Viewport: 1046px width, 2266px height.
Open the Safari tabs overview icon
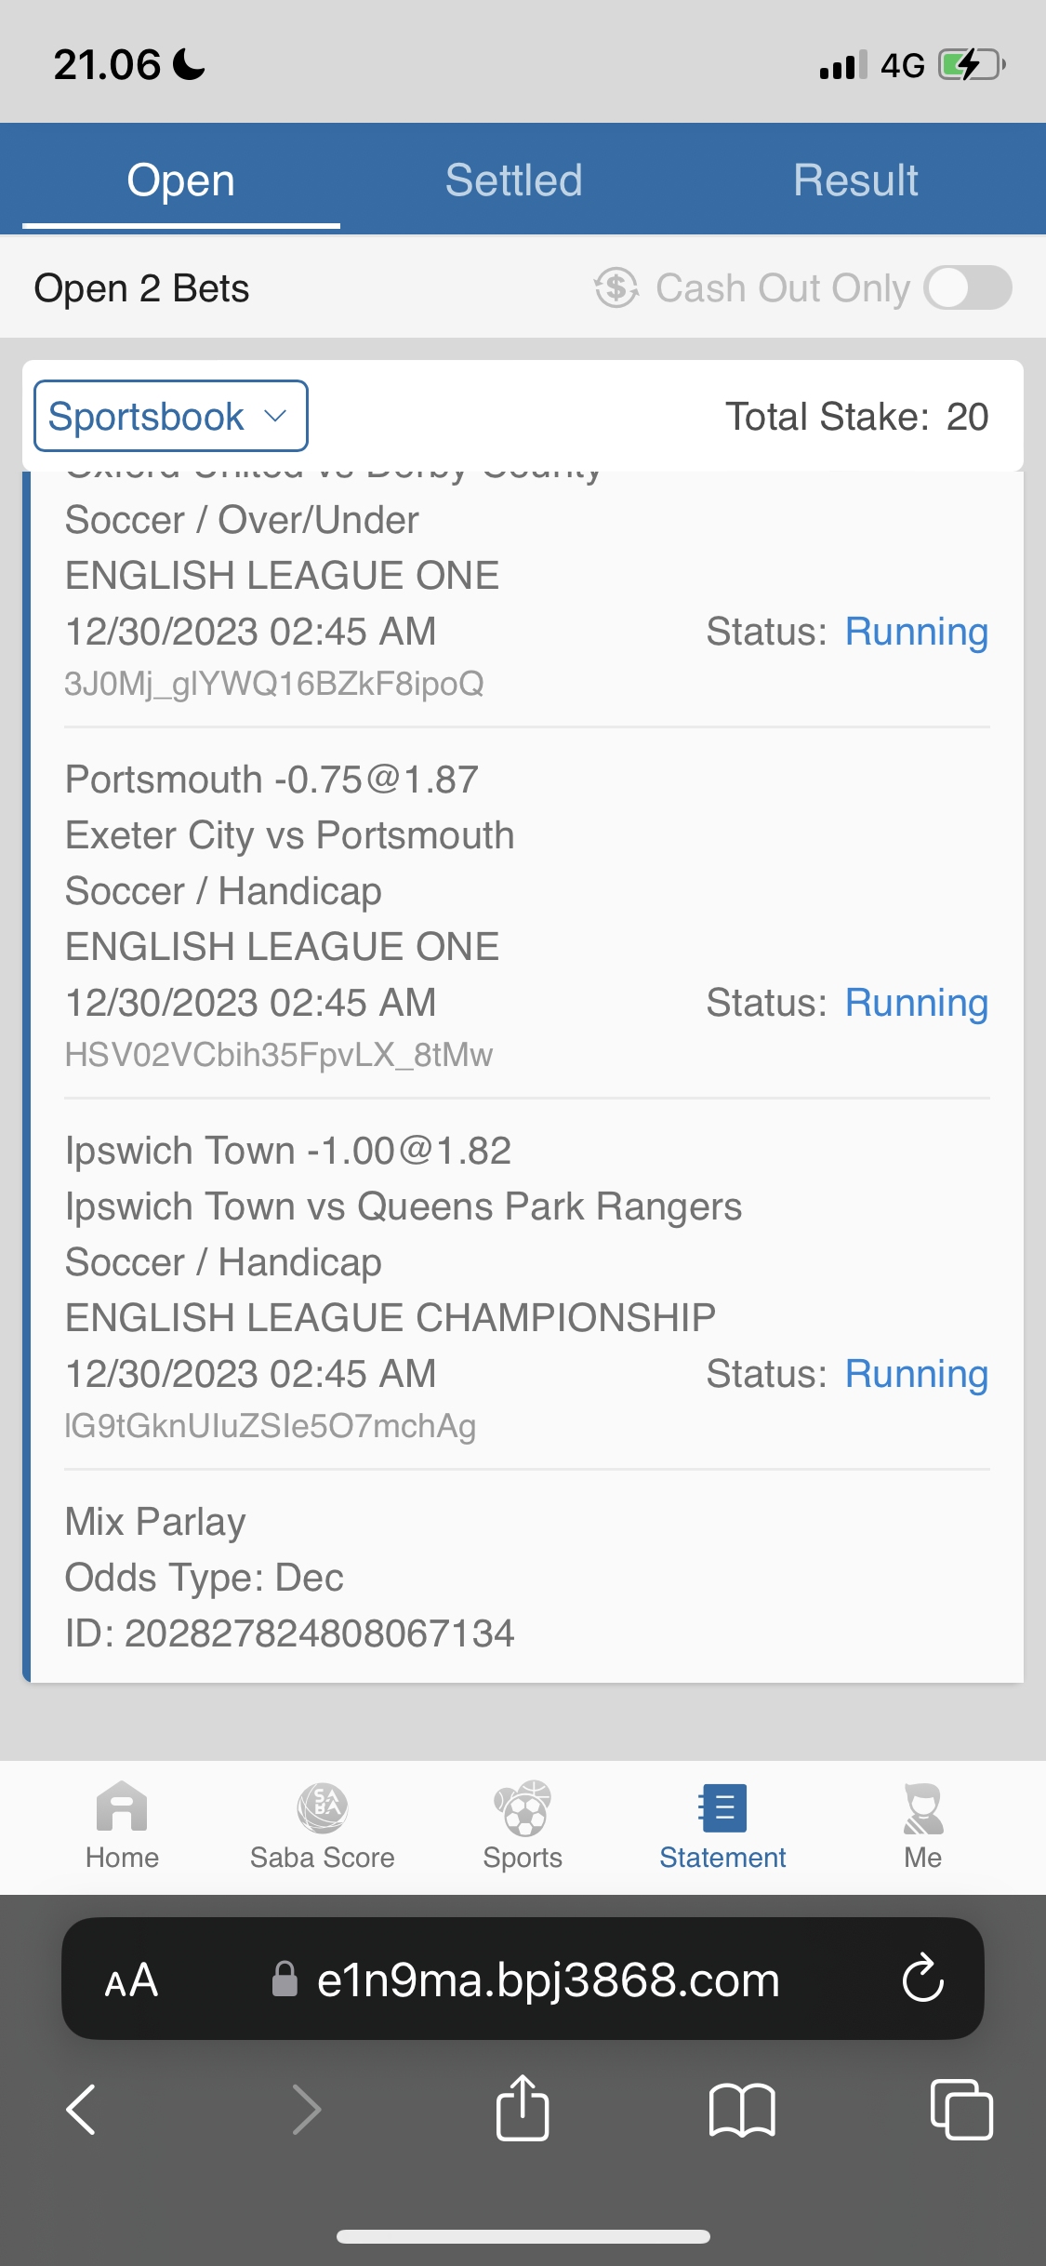(x=961, y=2109)
